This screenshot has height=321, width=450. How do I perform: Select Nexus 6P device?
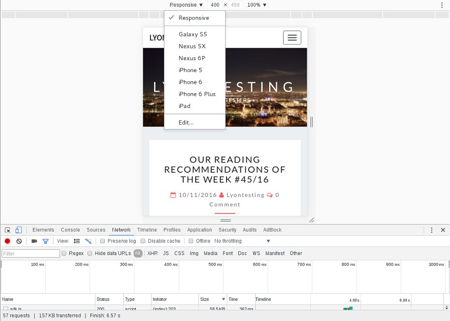pyautogui.click(x=195, y=58)
